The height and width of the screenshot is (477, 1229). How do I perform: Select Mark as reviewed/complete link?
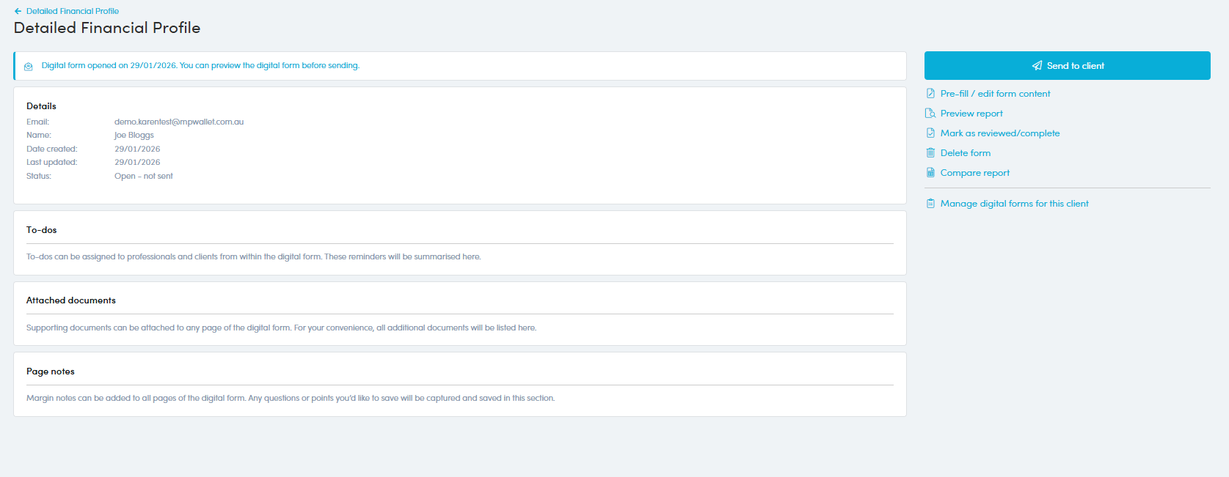point(999,133)
